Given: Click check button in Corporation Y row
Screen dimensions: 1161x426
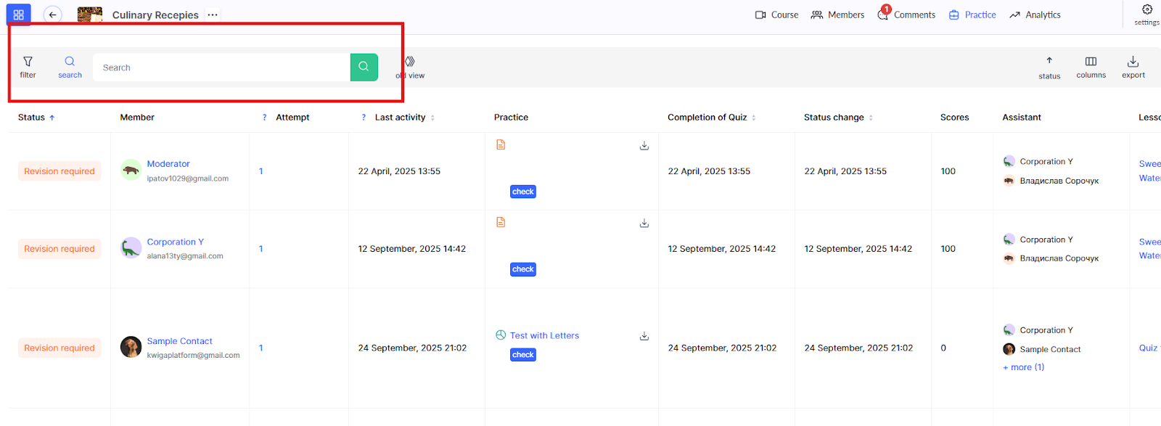Looking at the screenshot, I should point(523,269).
